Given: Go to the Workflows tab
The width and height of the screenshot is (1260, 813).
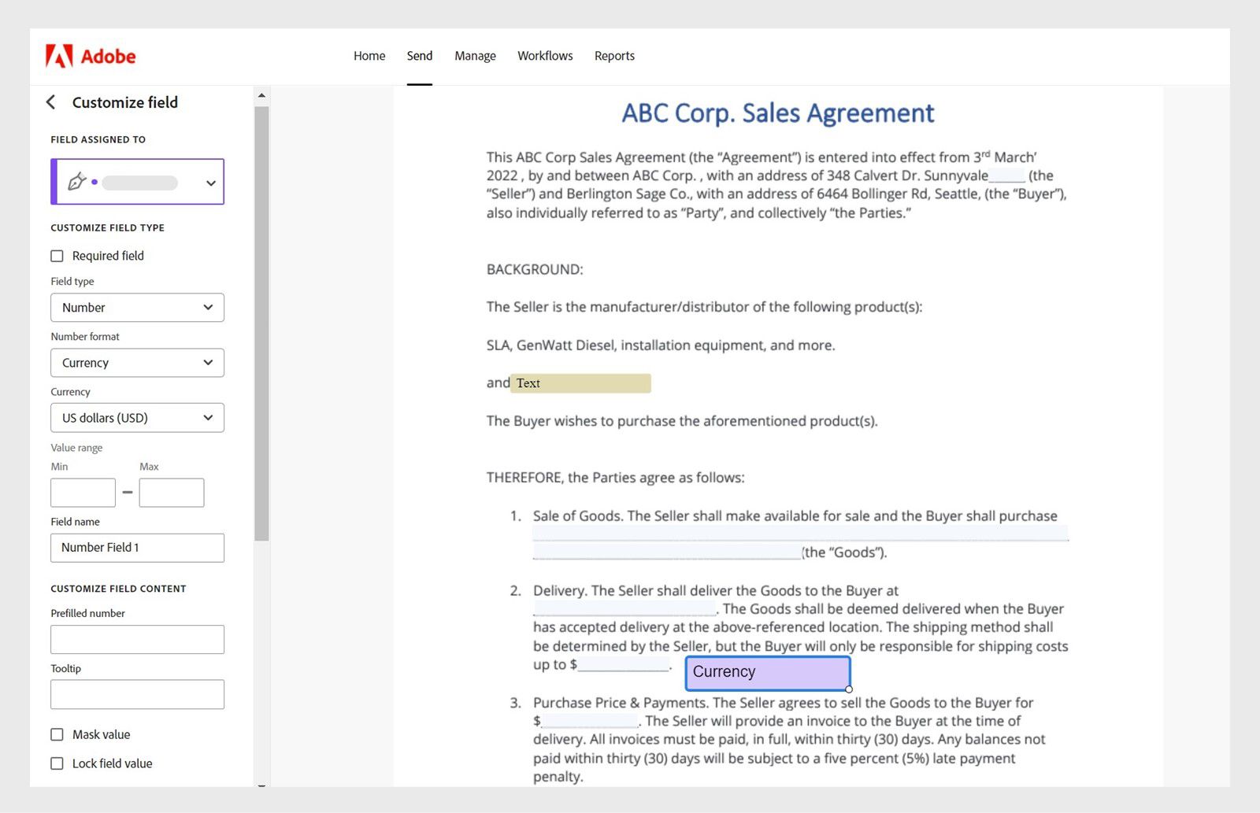Looking at the screenshot, I should (545, 56).
